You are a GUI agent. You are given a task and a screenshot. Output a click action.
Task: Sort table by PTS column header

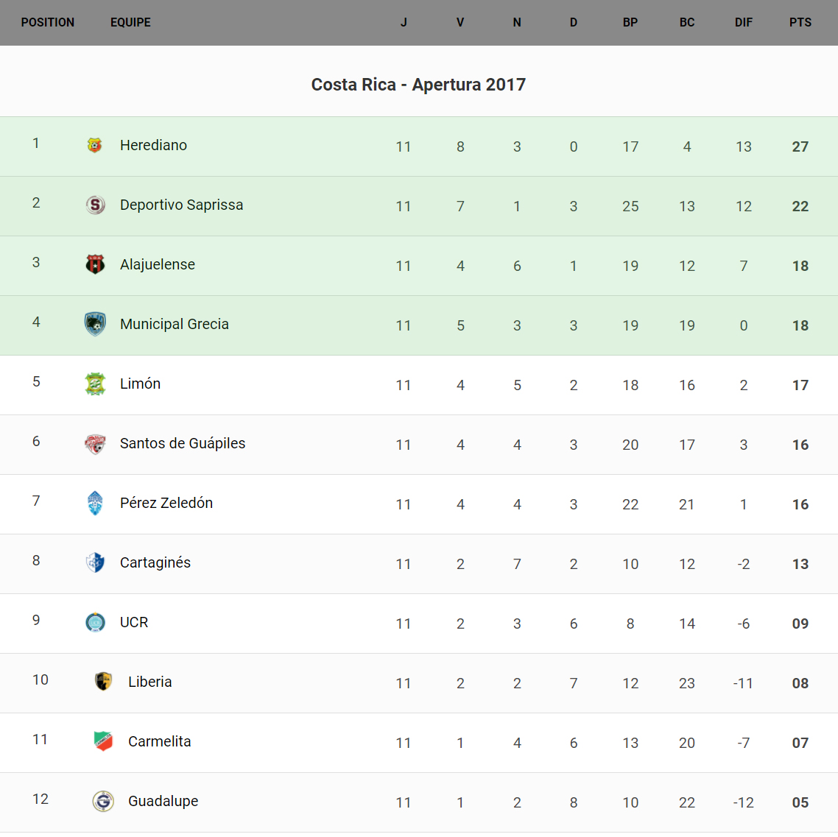pyautogui.click(x=800, y=23)
